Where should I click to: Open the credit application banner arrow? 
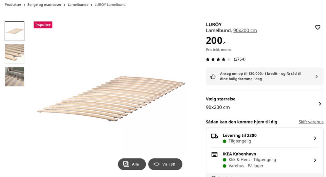coord(316,77)
